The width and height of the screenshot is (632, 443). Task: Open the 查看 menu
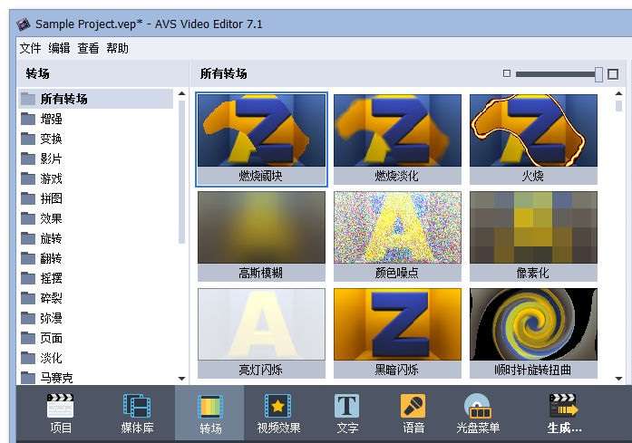coord(88,48)
